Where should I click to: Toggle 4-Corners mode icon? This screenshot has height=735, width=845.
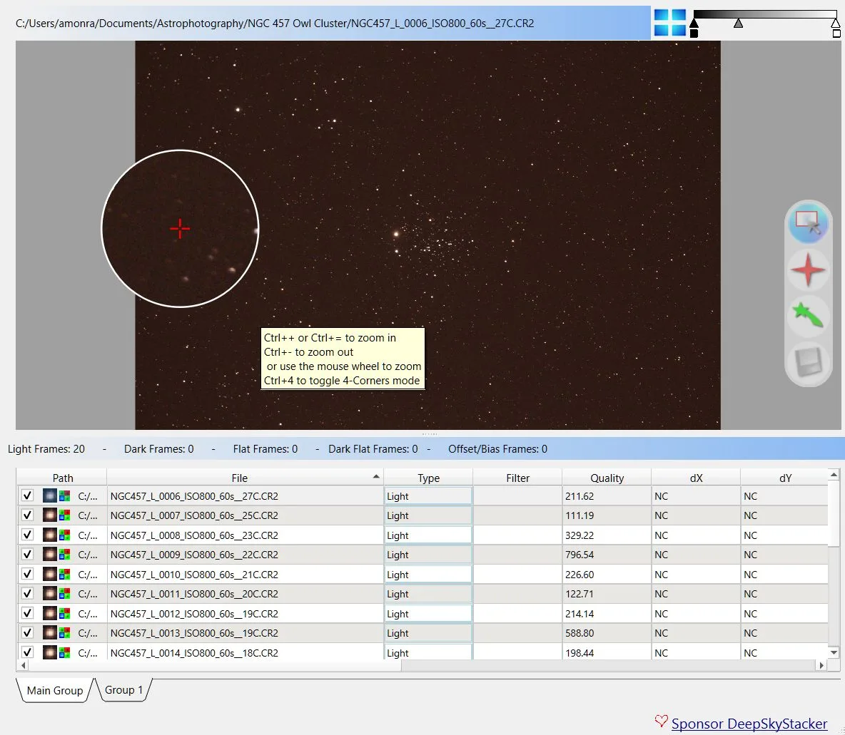click(670, 23)
